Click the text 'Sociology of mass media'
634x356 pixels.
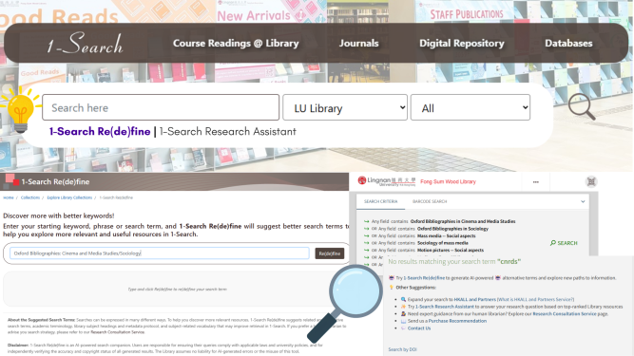point(442,243)
